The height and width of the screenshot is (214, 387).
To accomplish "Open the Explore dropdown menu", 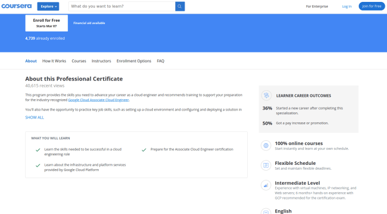I will point(48,6).
